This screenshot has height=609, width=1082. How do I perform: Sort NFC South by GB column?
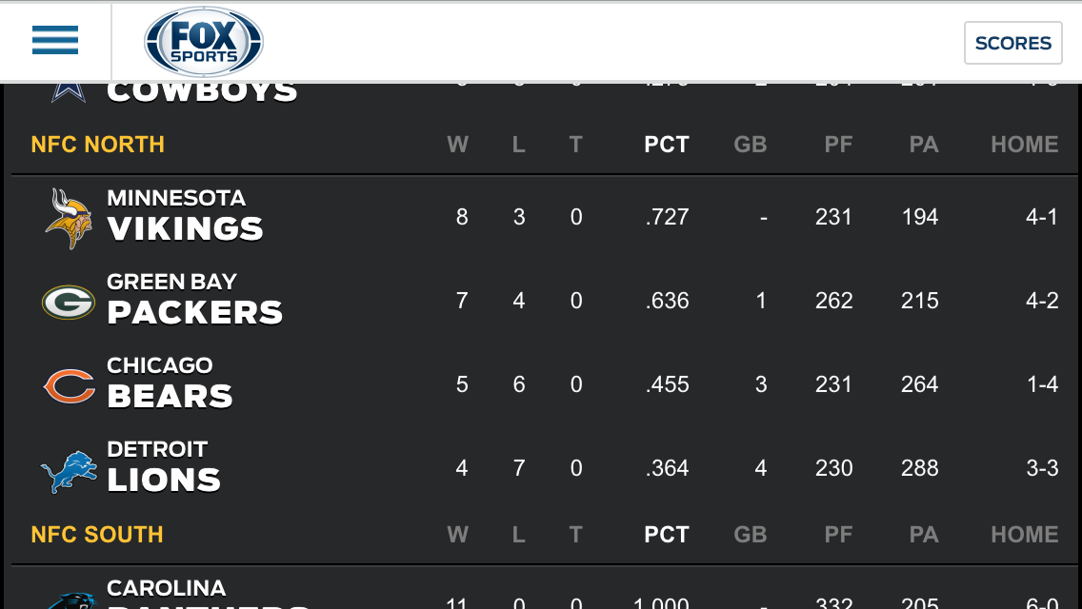coord(751,535)
